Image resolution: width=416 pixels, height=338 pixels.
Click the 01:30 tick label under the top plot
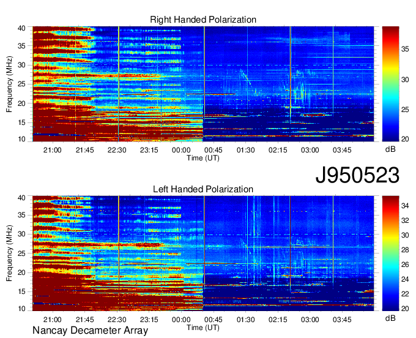[246, 150]
